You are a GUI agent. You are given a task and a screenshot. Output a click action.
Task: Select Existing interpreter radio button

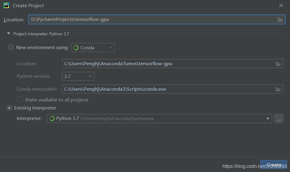pos(9,108)
